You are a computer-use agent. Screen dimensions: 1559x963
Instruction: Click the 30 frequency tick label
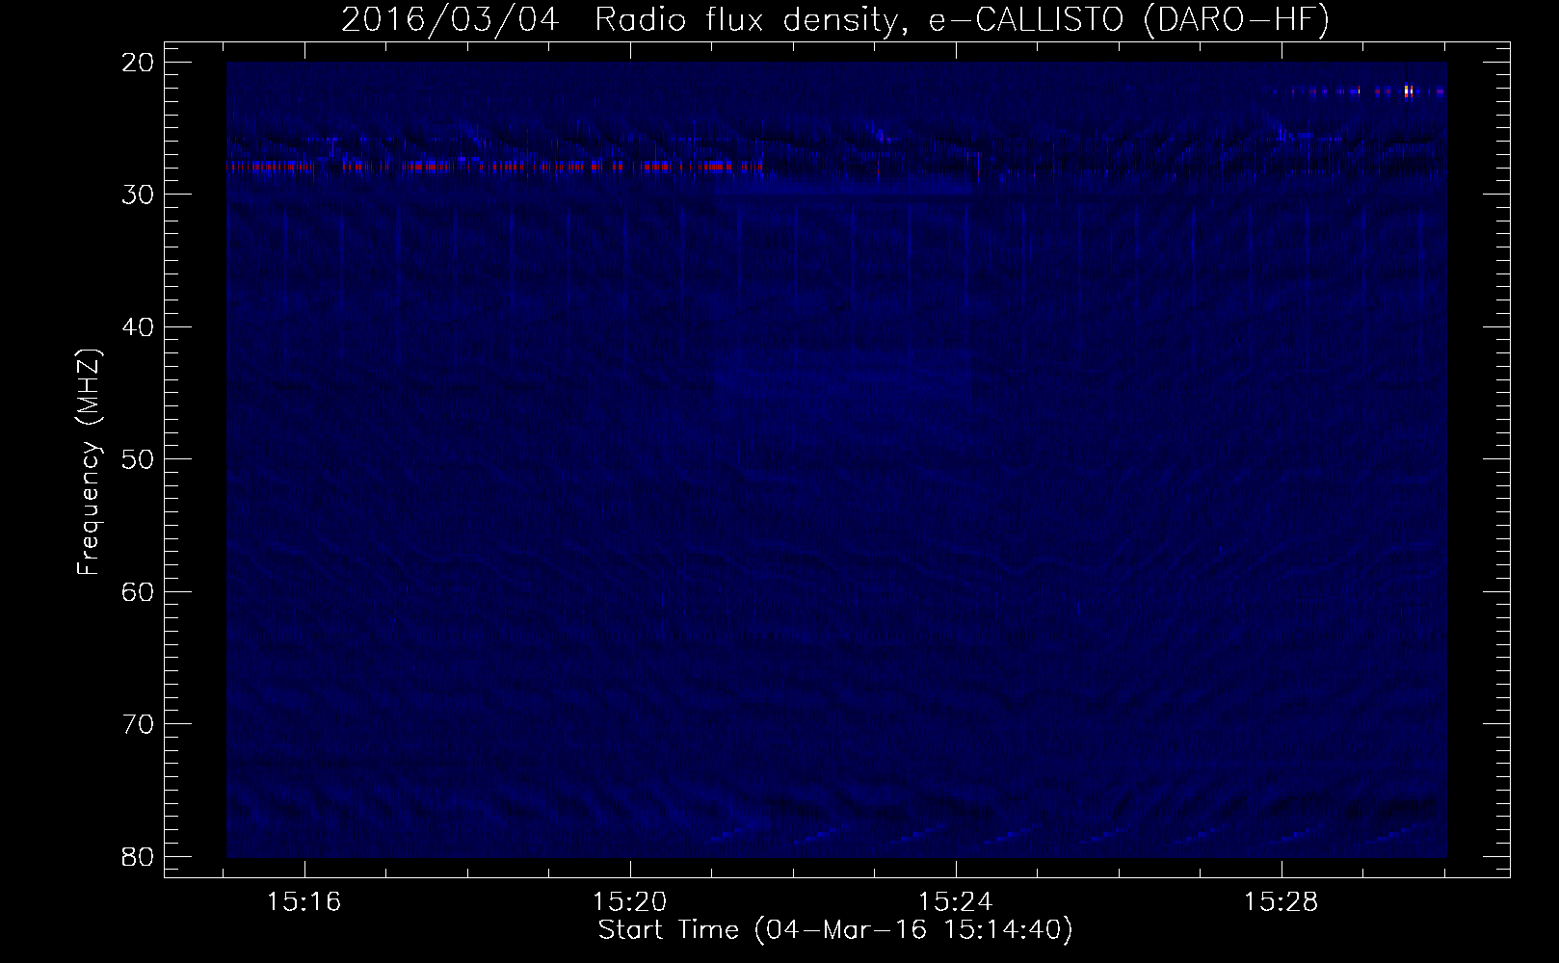pos(138,195)
